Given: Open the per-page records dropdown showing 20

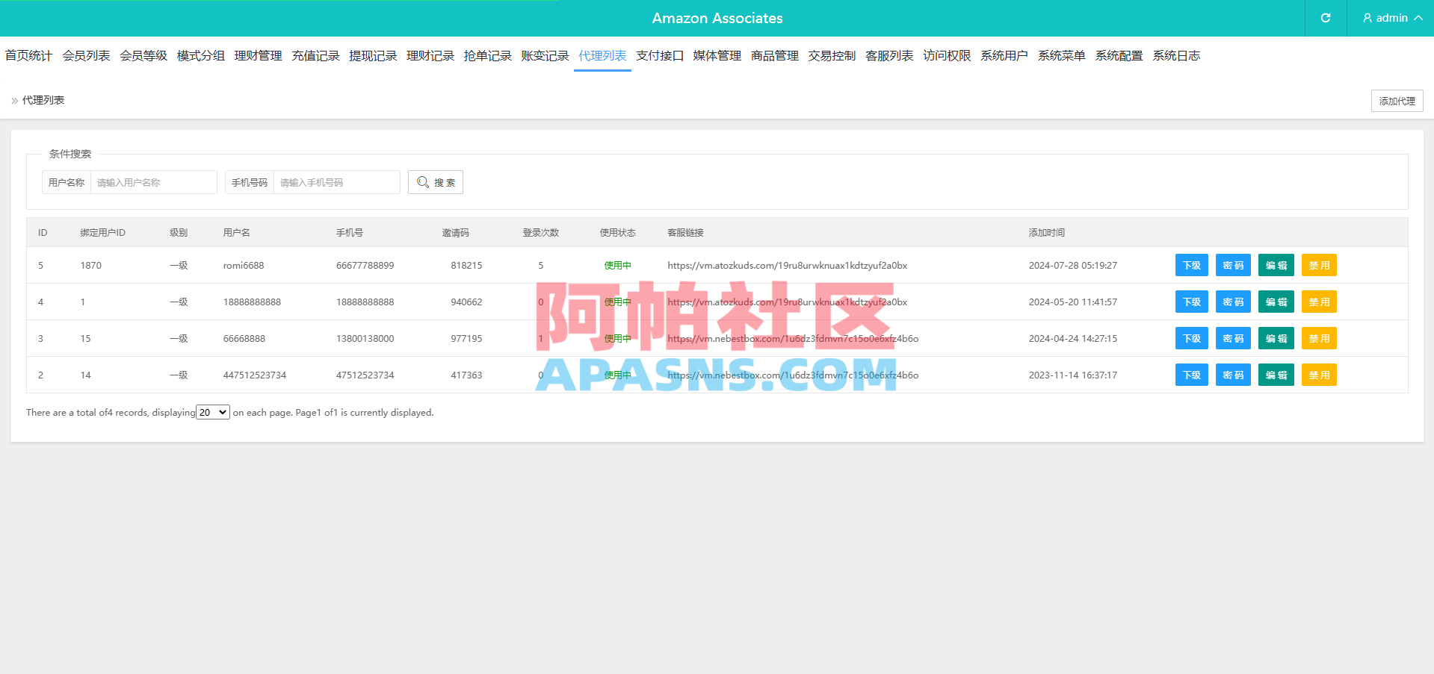Looking at the screenshot, I should point(212,411).
